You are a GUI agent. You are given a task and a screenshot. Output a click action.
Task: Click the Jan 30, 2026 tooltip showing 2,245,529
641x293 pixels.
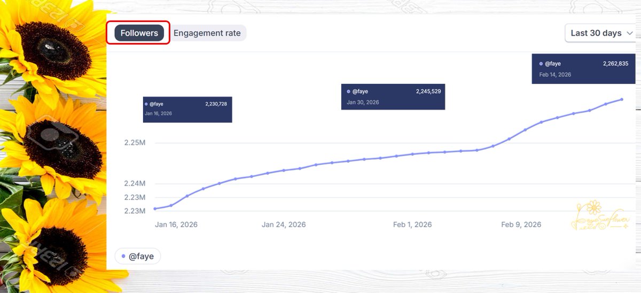pos(393,97)
